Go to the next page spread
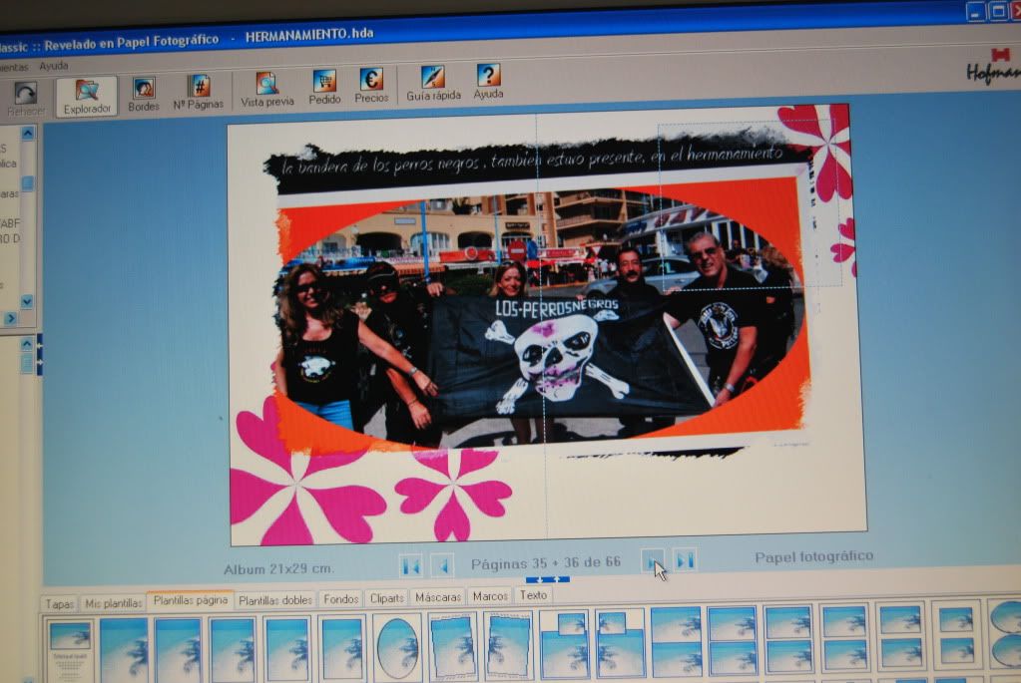 653,559
